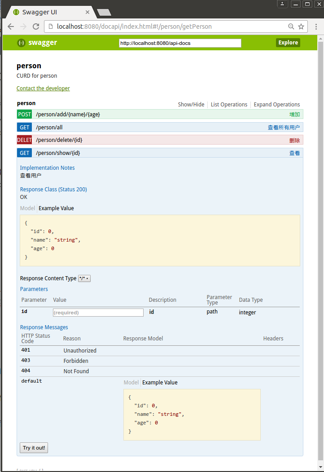Click the Try it out! button
This screenshot has width=324, height=472.
click(x=34, y=448)
